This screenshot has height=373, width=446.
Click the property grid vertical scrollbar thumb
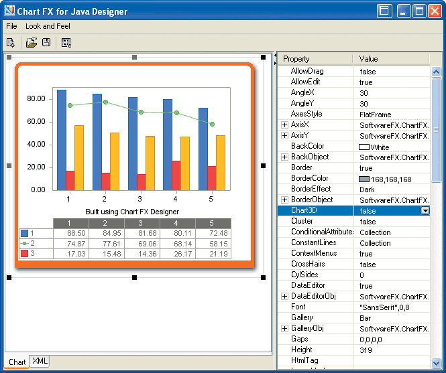coord(436,130)
